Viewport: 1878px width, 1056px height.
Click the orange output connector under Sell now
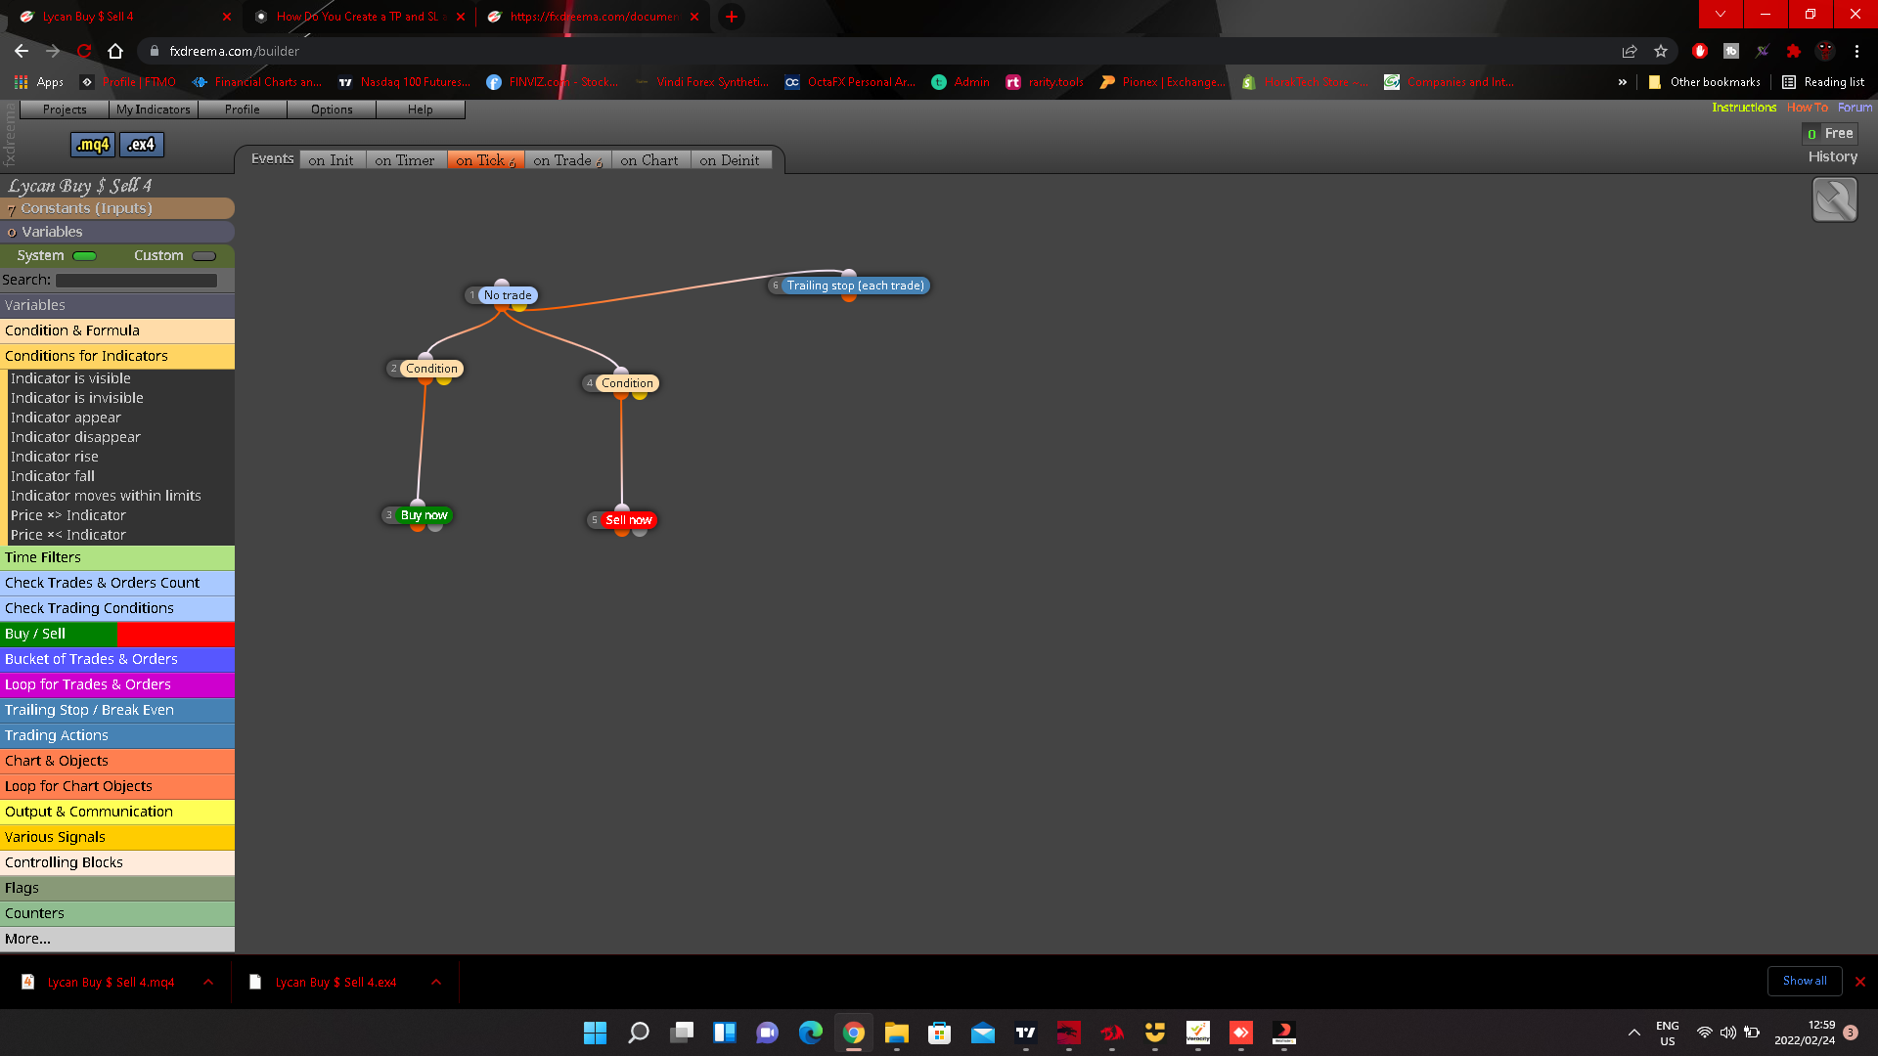(622, 532)
